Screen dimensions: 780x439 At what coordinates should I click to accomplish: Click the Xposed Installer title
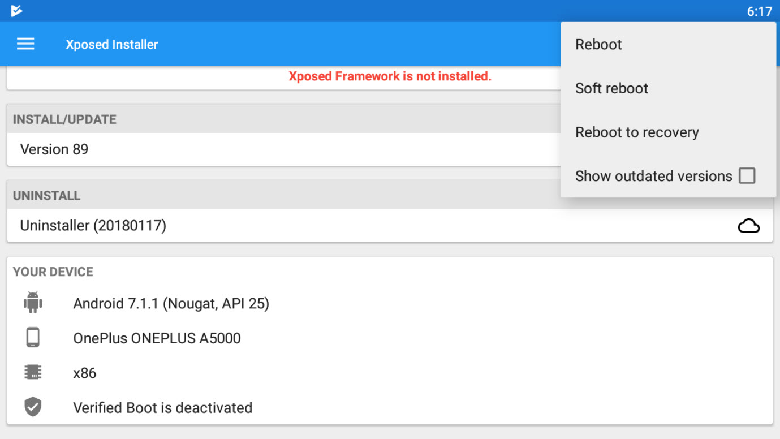click(x=111, y=44)
